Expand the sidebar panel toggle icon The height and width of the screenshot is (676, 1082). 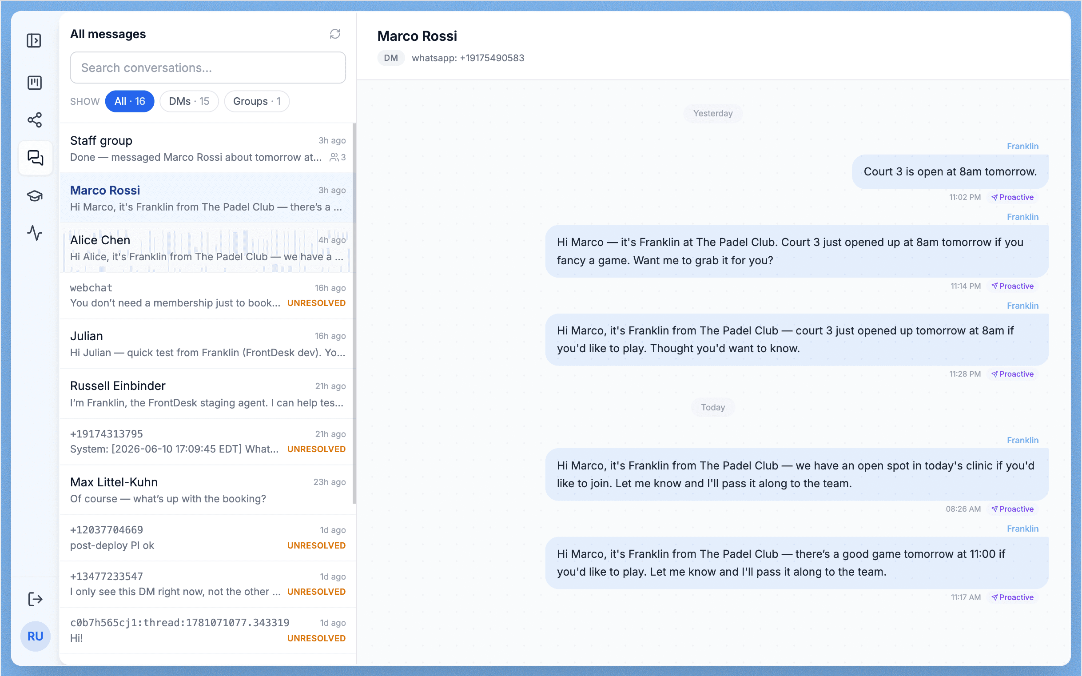34,41
